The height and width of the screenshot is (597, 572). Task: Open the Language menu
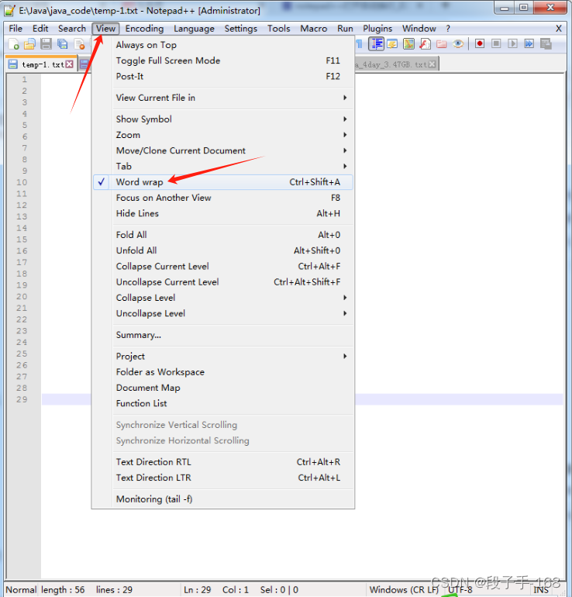(194, 29)
